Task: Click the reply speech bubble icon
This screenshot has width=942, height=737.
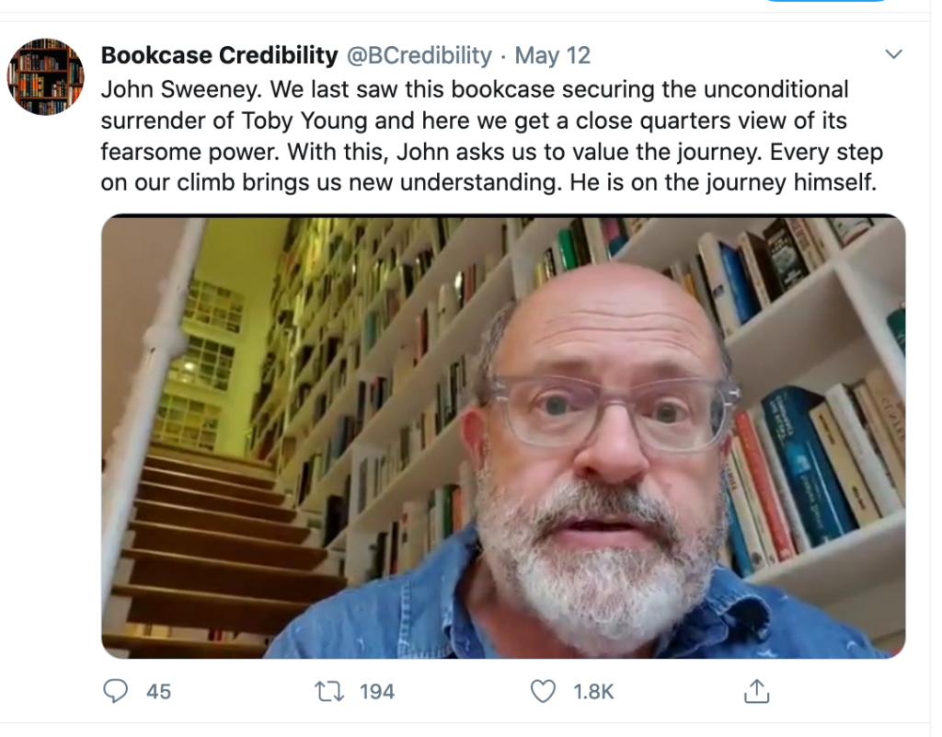Action: 114,691
